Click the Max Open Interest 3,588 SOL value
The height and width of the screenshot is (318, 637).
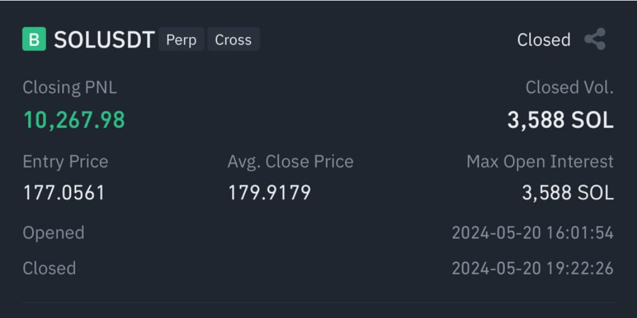point(567,193)
